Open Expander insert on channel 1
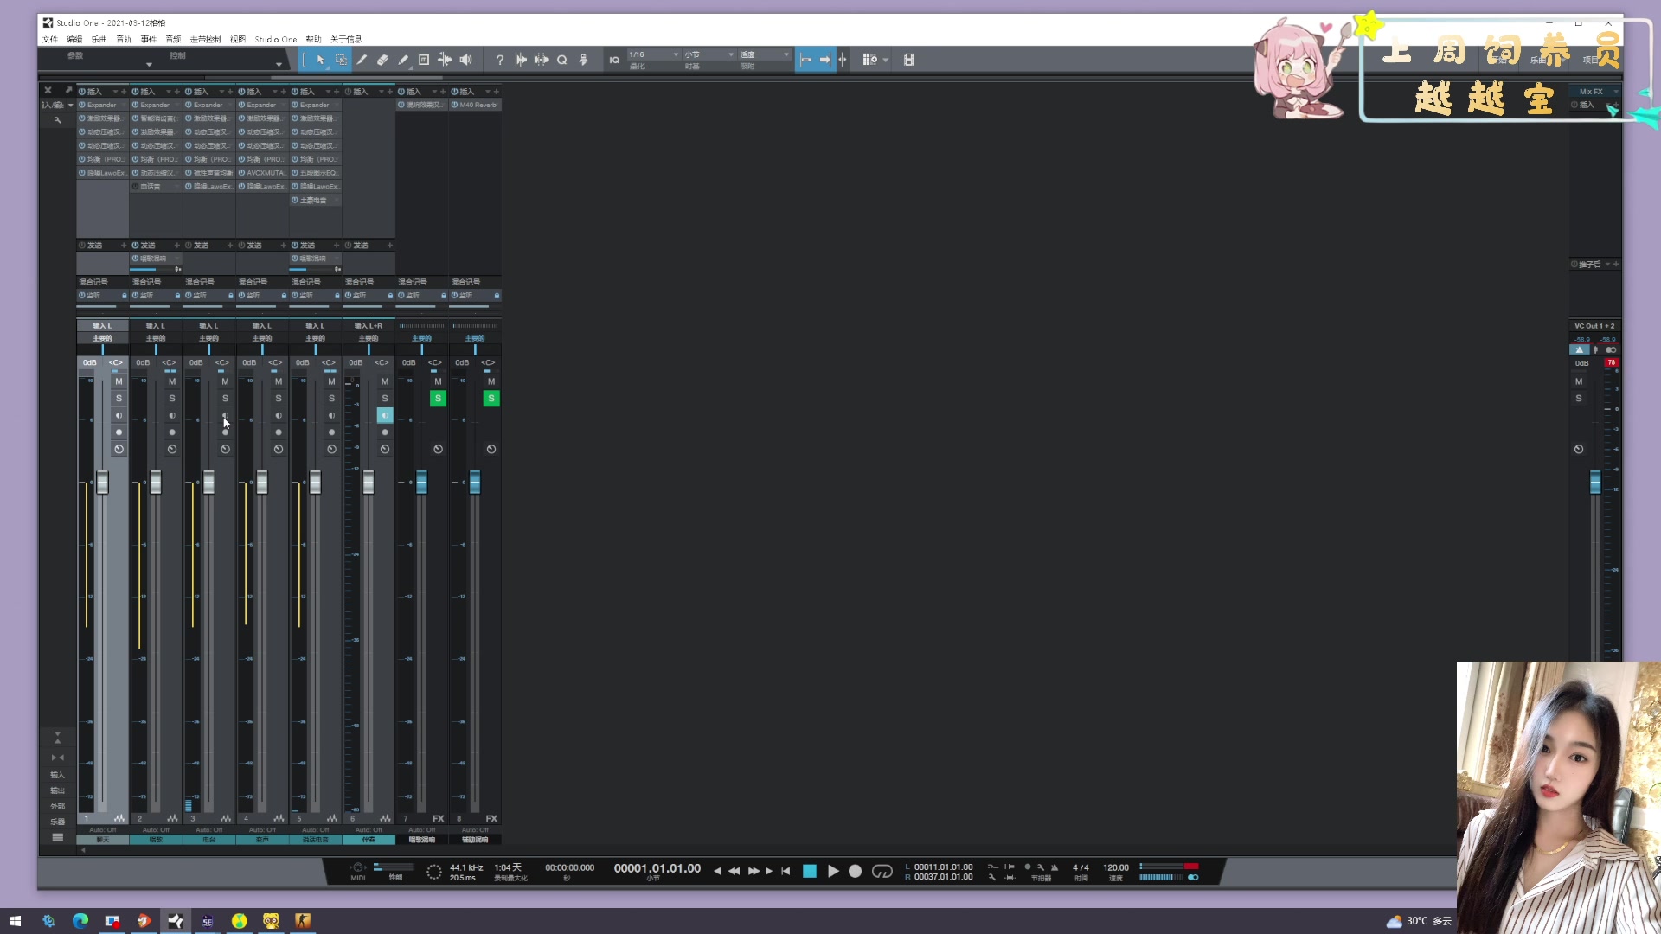This screenshot has height=934, width=1661. point(102,105)
